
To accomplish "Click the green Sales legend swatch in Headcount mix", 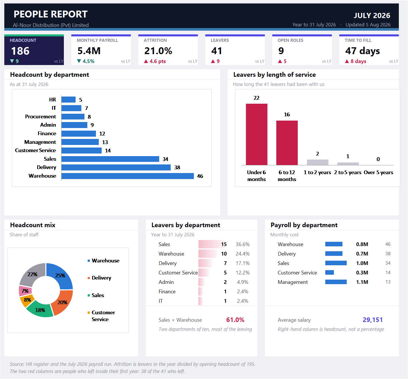I will (89, 295).
